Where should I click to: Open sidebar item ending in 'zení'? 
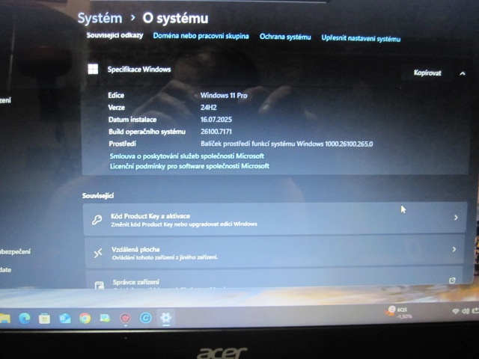coord(5,100)
